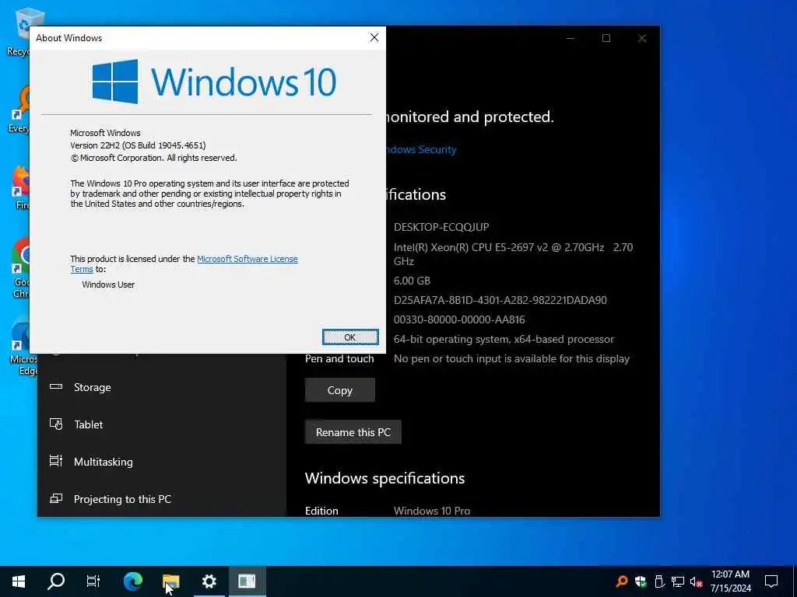Select the 64-bit operating system text
This screenshot has width=797, height=597.
pyautogui.click(x=504, y=339)
